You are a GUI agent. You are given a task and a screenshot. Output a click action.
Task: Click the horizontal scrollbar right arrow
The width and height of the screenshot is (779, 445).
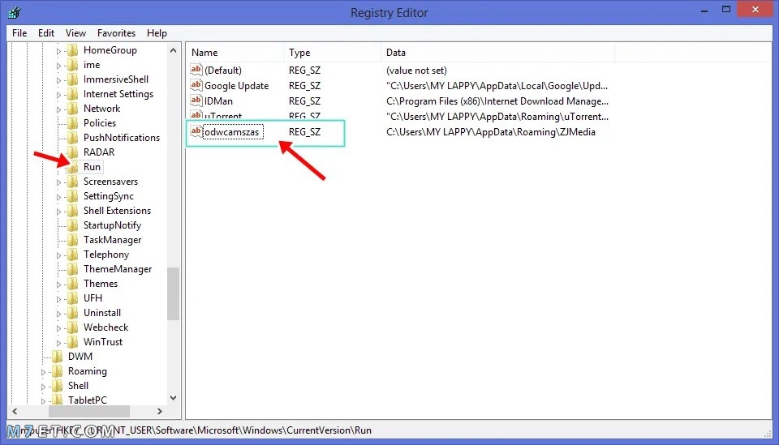(160, 411)
